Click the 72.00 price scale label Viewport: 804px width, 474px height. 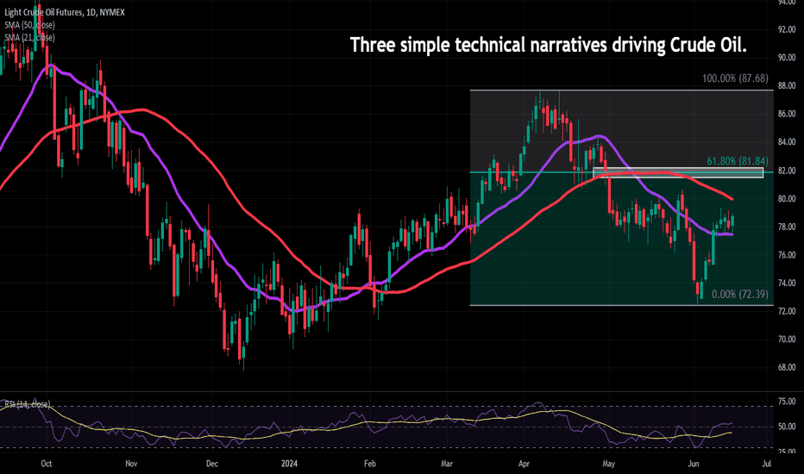pos(787,311)
